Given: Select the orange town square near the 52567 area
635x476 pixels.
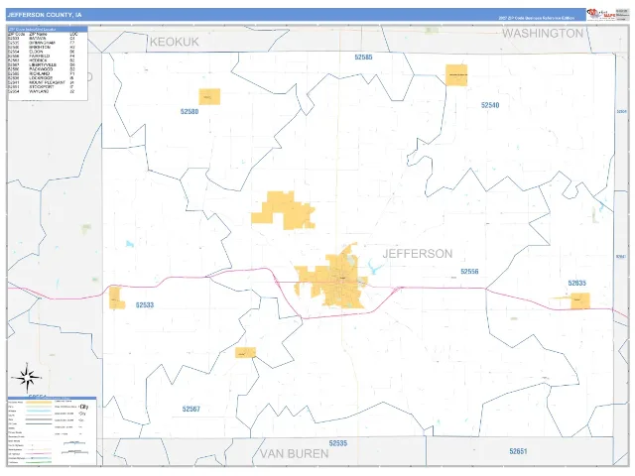Looking at the screenshot, I should [x=245, y=353].
